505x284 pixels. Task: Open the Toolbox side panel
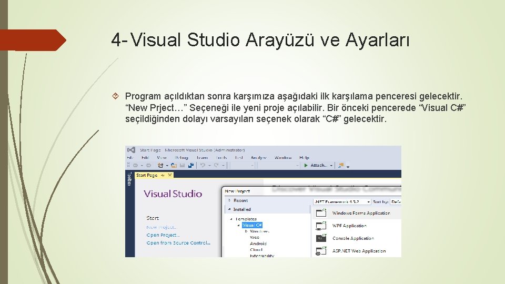129,179
